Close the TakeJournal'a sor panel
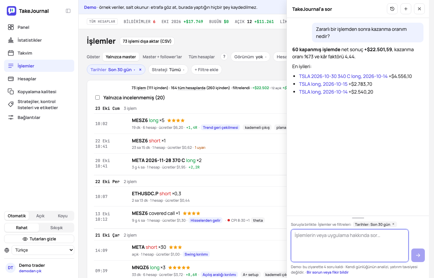 (x=419, y=9)
